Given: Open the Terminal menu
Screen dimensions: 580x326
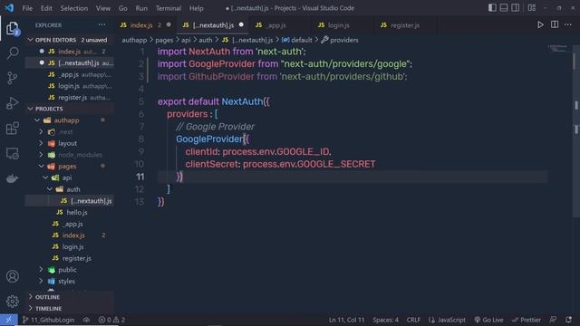Looking at the screenshot, I should tap(169, 8).
